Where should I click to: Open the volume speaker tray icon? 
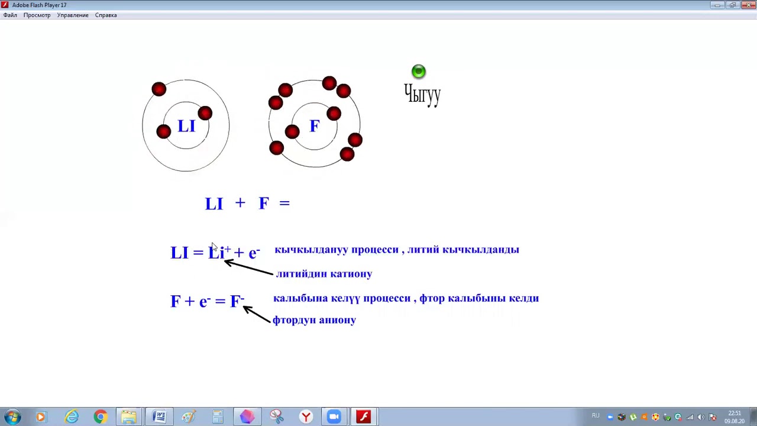[701, 417]
